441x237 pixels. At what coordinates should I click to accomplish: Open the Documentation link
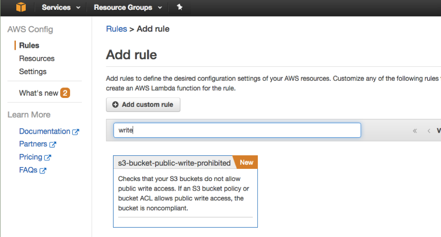click(x=44, y=131)
